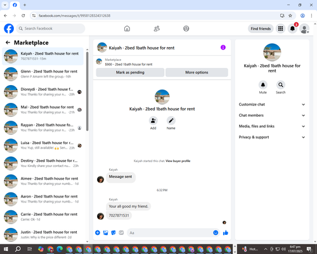Open Dioreydi conversation in the list
Image resolution: width=317 pixels, height=254 pixels.
42,92
